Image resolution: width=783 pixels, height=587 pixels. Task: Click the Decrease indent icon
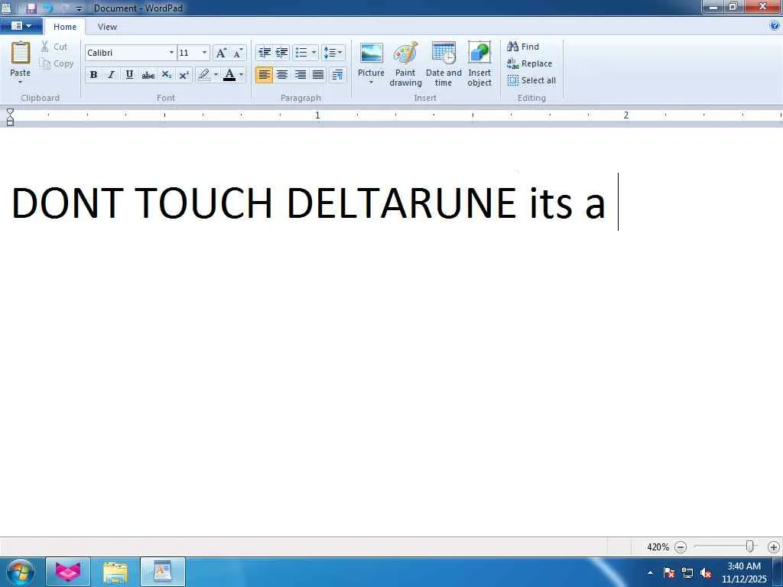pos(264,53)
